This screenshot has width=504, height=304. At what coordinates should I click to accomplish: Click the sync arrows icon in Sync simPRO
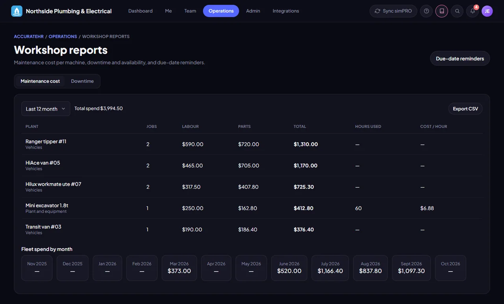click(x=378, y=11)
